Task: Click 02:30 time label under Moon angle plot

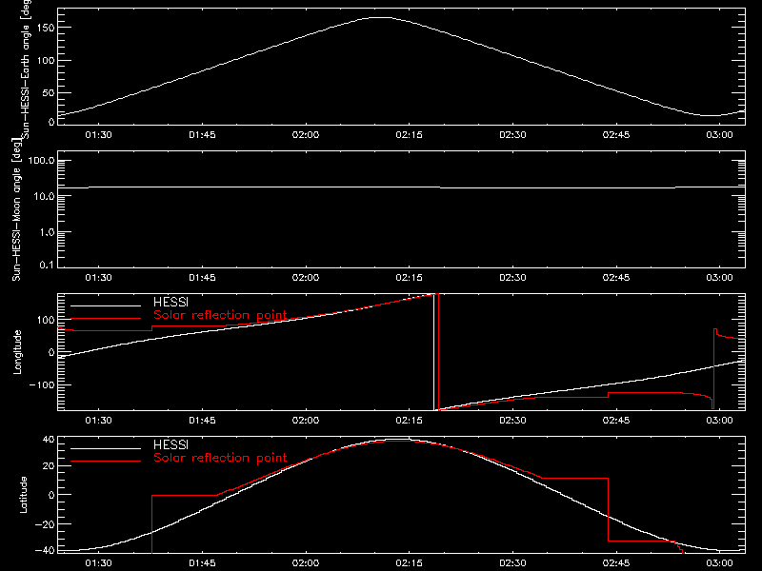Action: [512, 278]
